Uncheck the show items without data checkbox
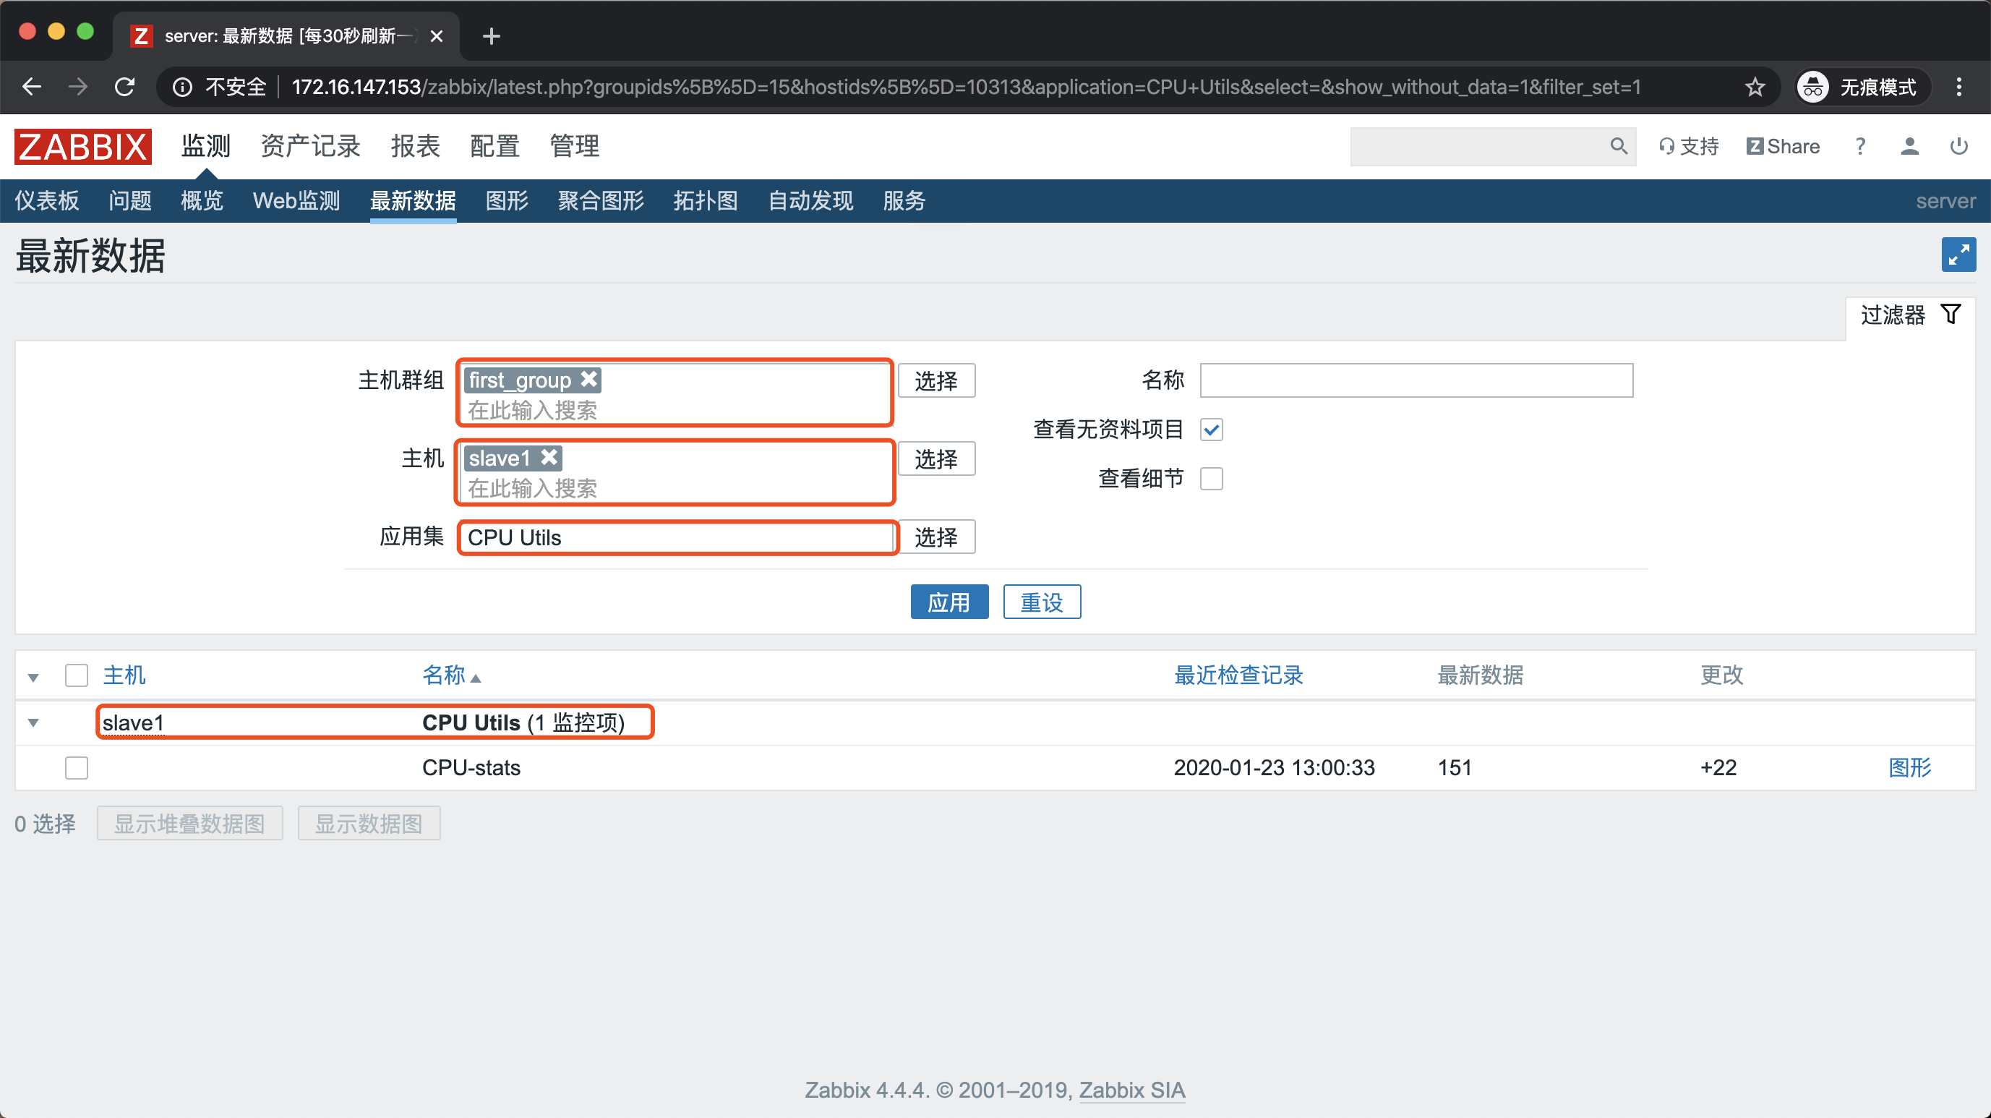This screenshot has width=1991, height=1118. tap(1211, 430)
